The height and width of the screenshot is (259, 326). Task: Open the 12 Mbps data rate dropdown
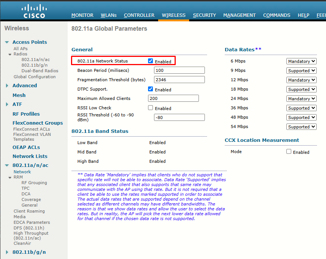coord(301,80)
